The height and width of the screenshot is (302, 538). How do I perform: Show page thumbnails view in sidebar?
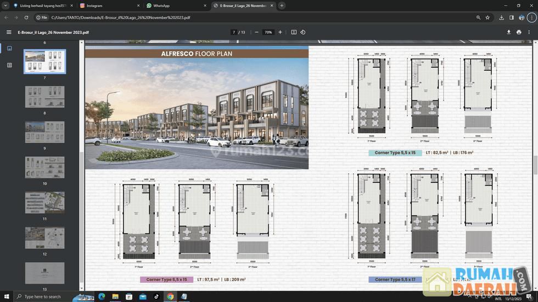(x=9, y=48)
